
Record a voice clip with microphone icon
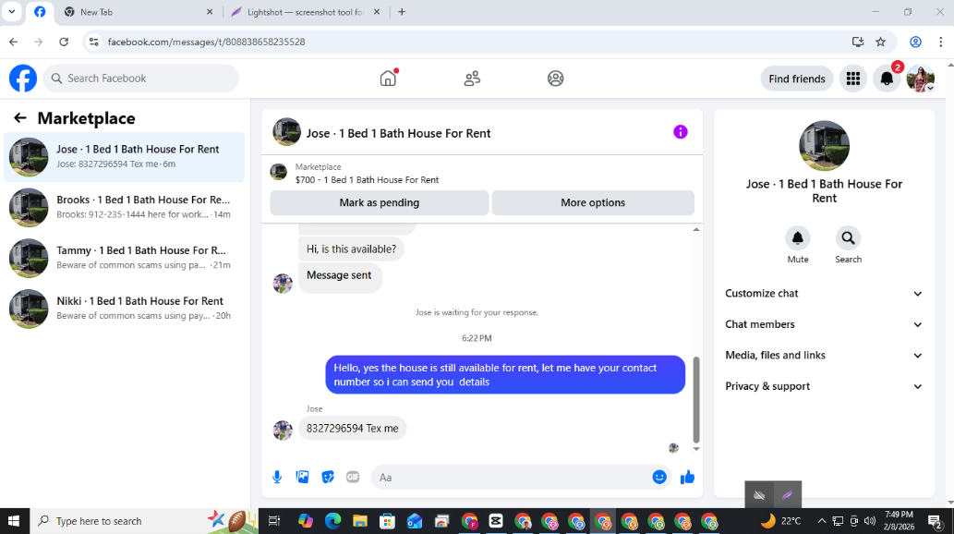coord(277,478)
